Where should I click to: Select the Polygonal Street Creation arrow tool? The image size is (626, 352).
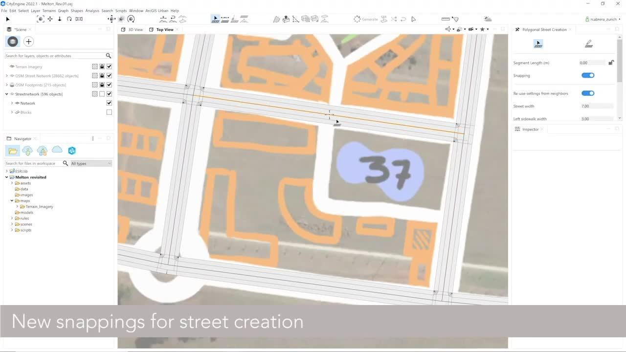click(x=538, y=44)
